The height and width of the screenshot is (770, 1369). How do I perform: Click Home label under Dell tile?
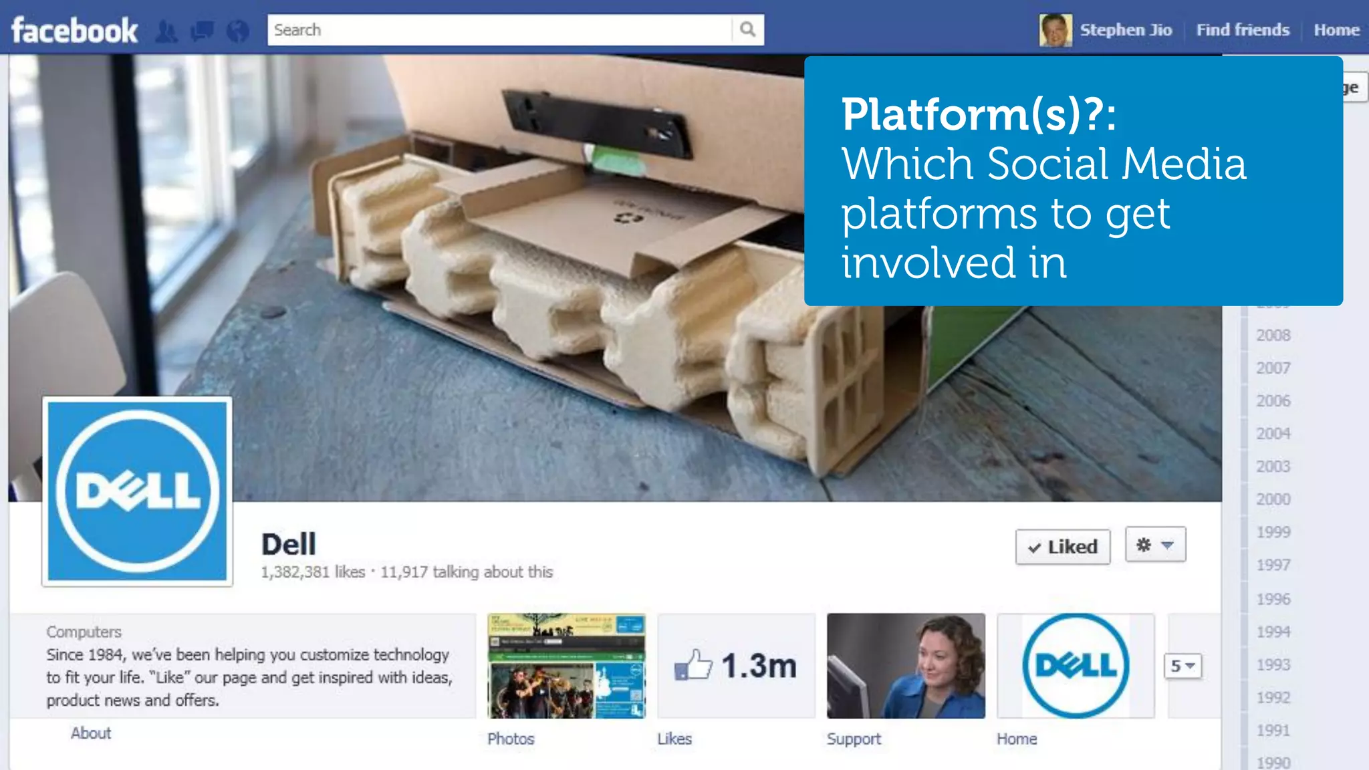click(1017, 739)
